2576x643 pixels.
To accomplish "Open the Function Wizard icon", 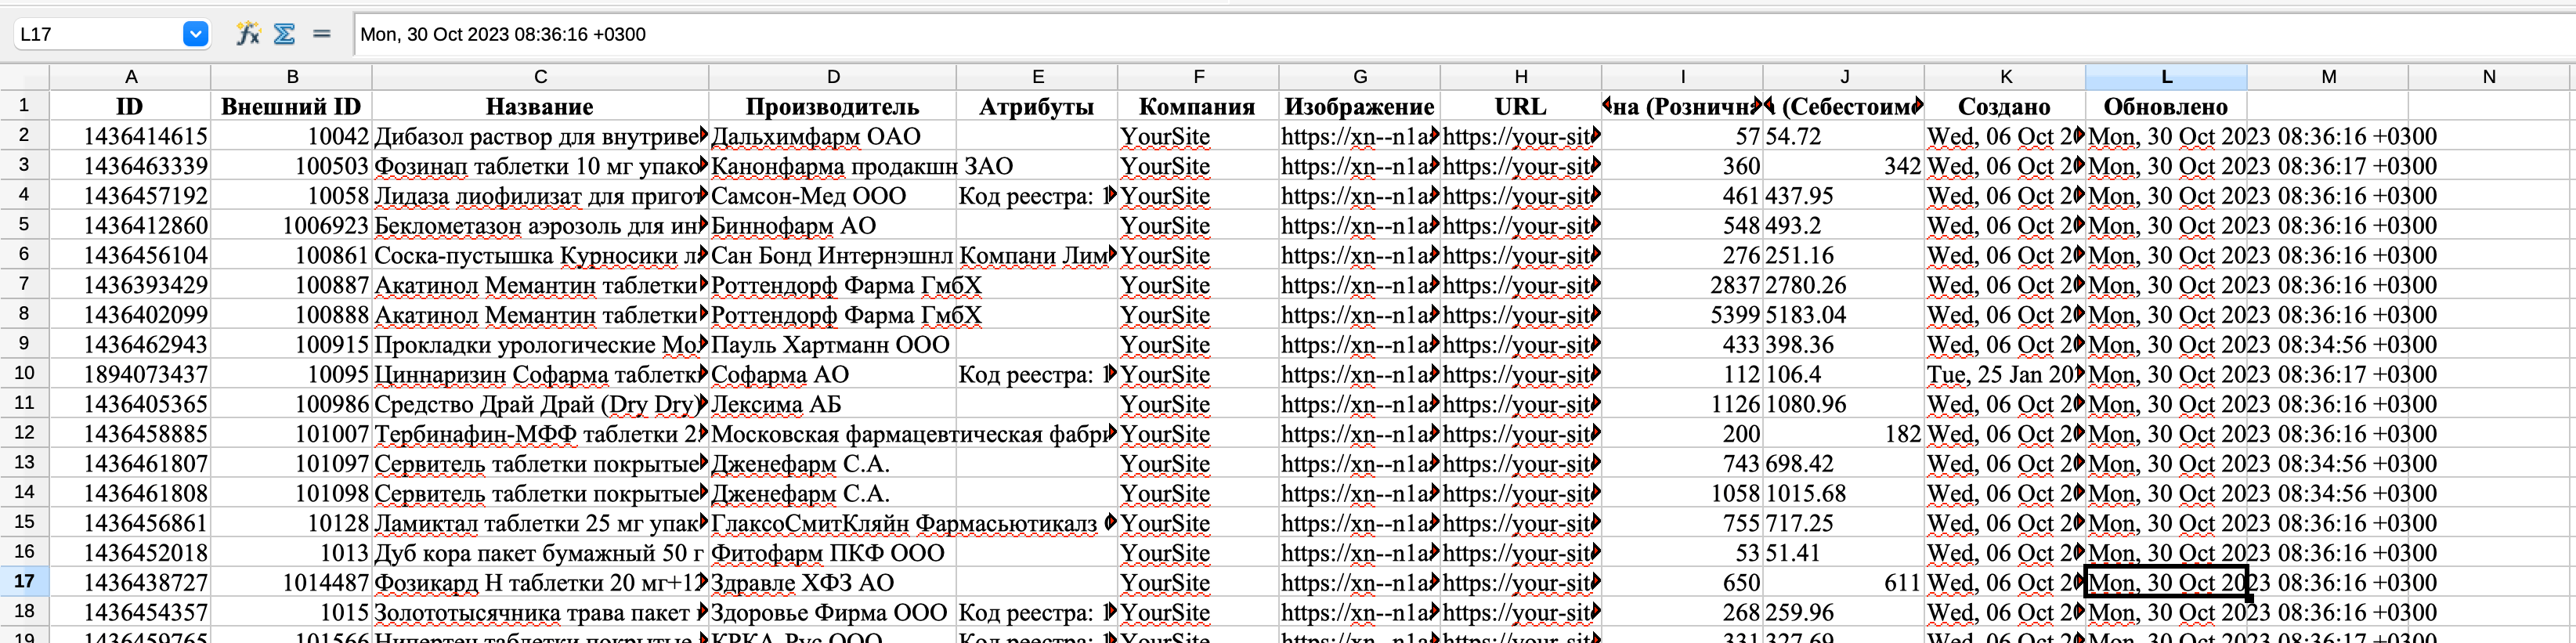I will click(247, 34).
